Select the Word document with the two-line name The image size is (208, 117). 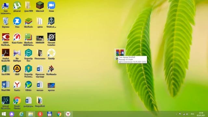(40, 69)
